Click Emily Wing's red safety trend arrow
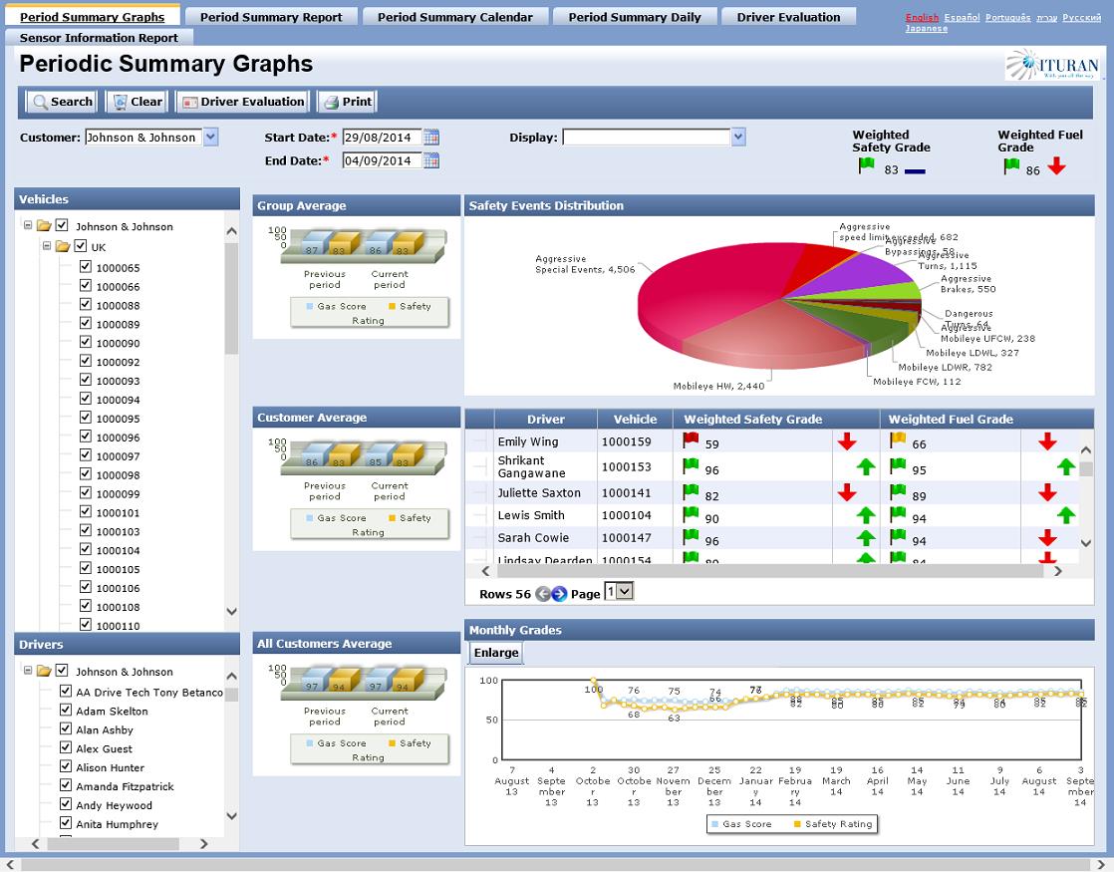Image resolution: width=1114 pixels, height=872 pixels. pyautogui.click(x=846, y=441)
